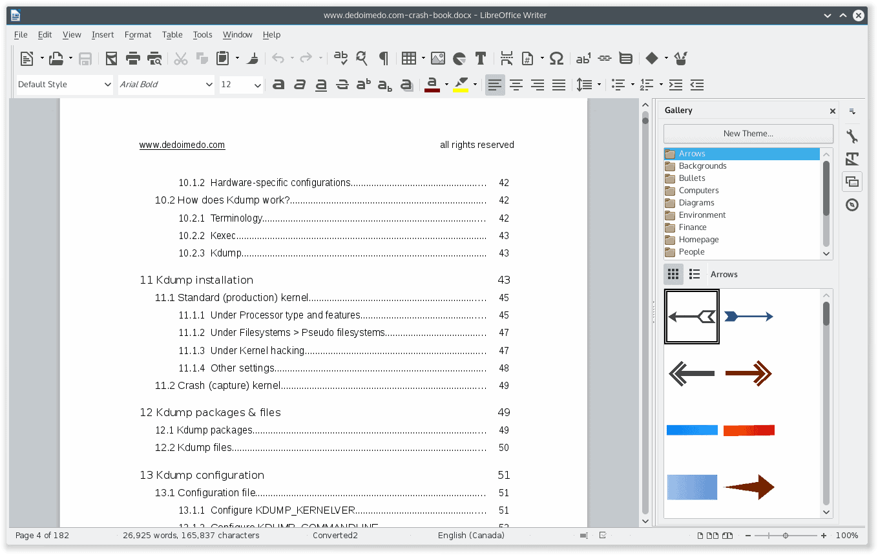Open the File menu

point(21,35)
